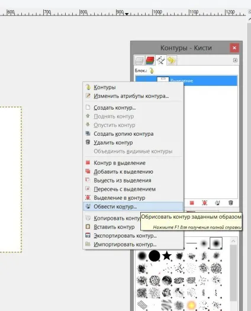
Task: Select Выделение в контур menu item
Action: click(x=133, y=198)
